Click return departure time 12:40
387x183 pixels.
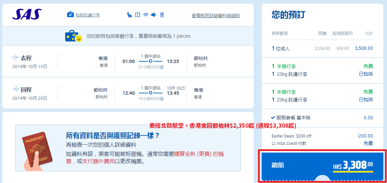[129, 93]
